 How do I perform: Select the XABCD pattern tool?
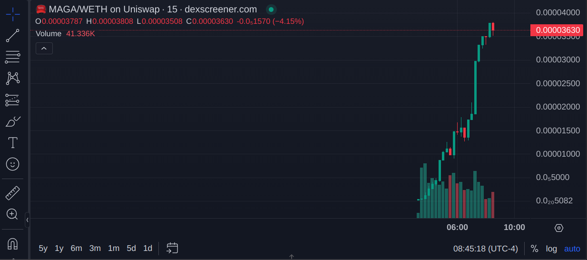pos(13,78)
